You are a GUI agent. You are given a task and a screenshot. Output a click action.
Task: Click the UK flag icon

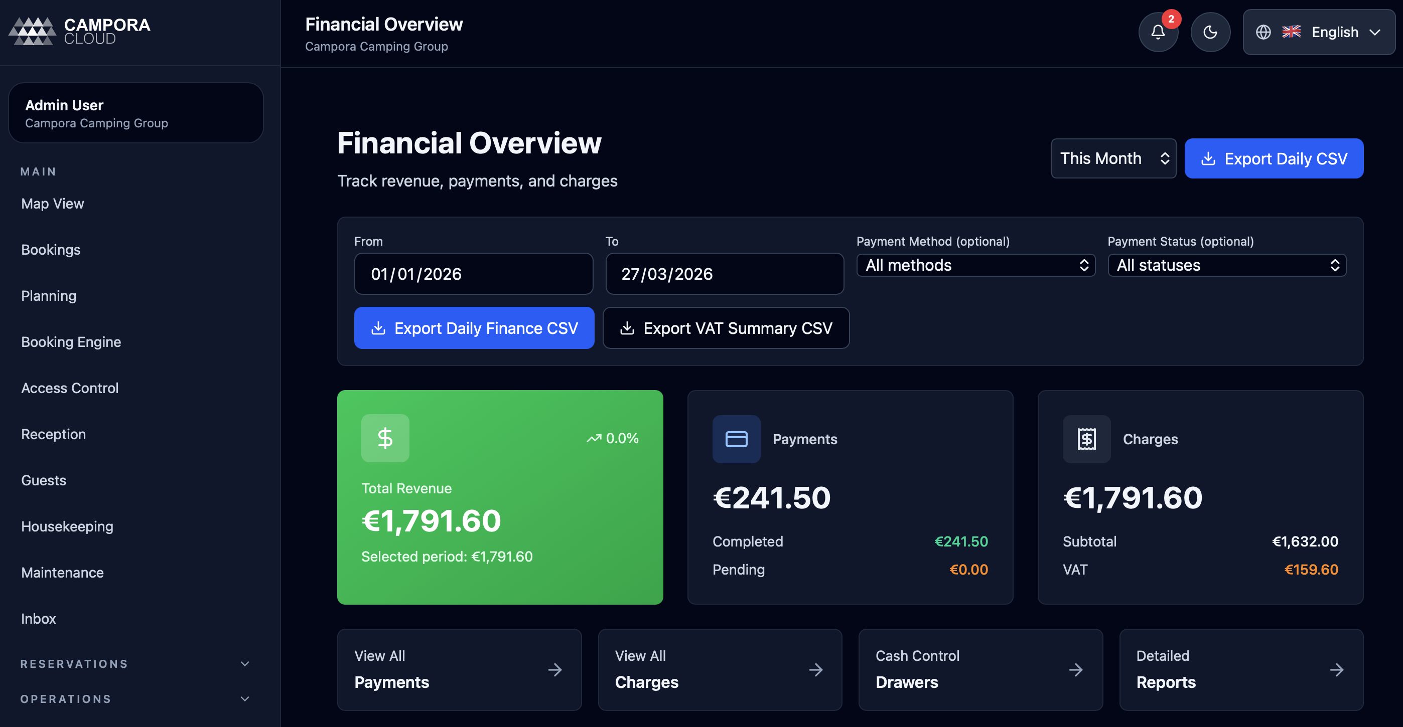click(1291, 32)
